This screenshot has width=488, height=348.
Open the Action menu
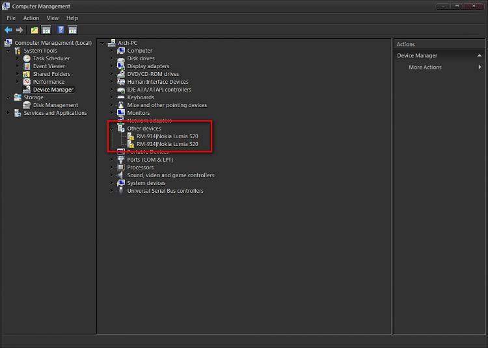(31, 18)
